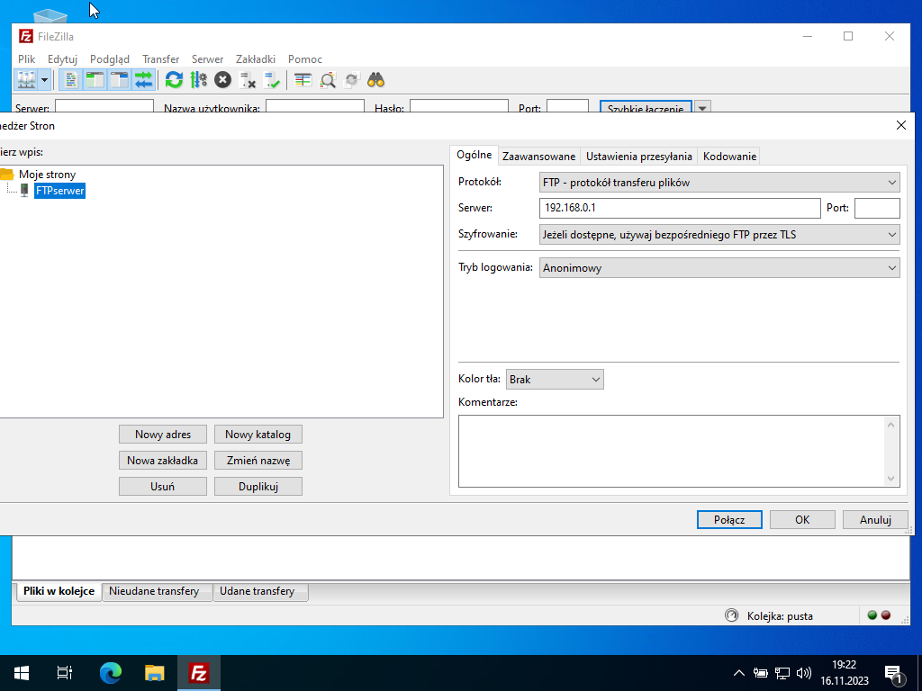Screen dimensions: 922x691
Task: Click the queue icon beside Kolejka: pusta
Action: [x=731, y=615]
